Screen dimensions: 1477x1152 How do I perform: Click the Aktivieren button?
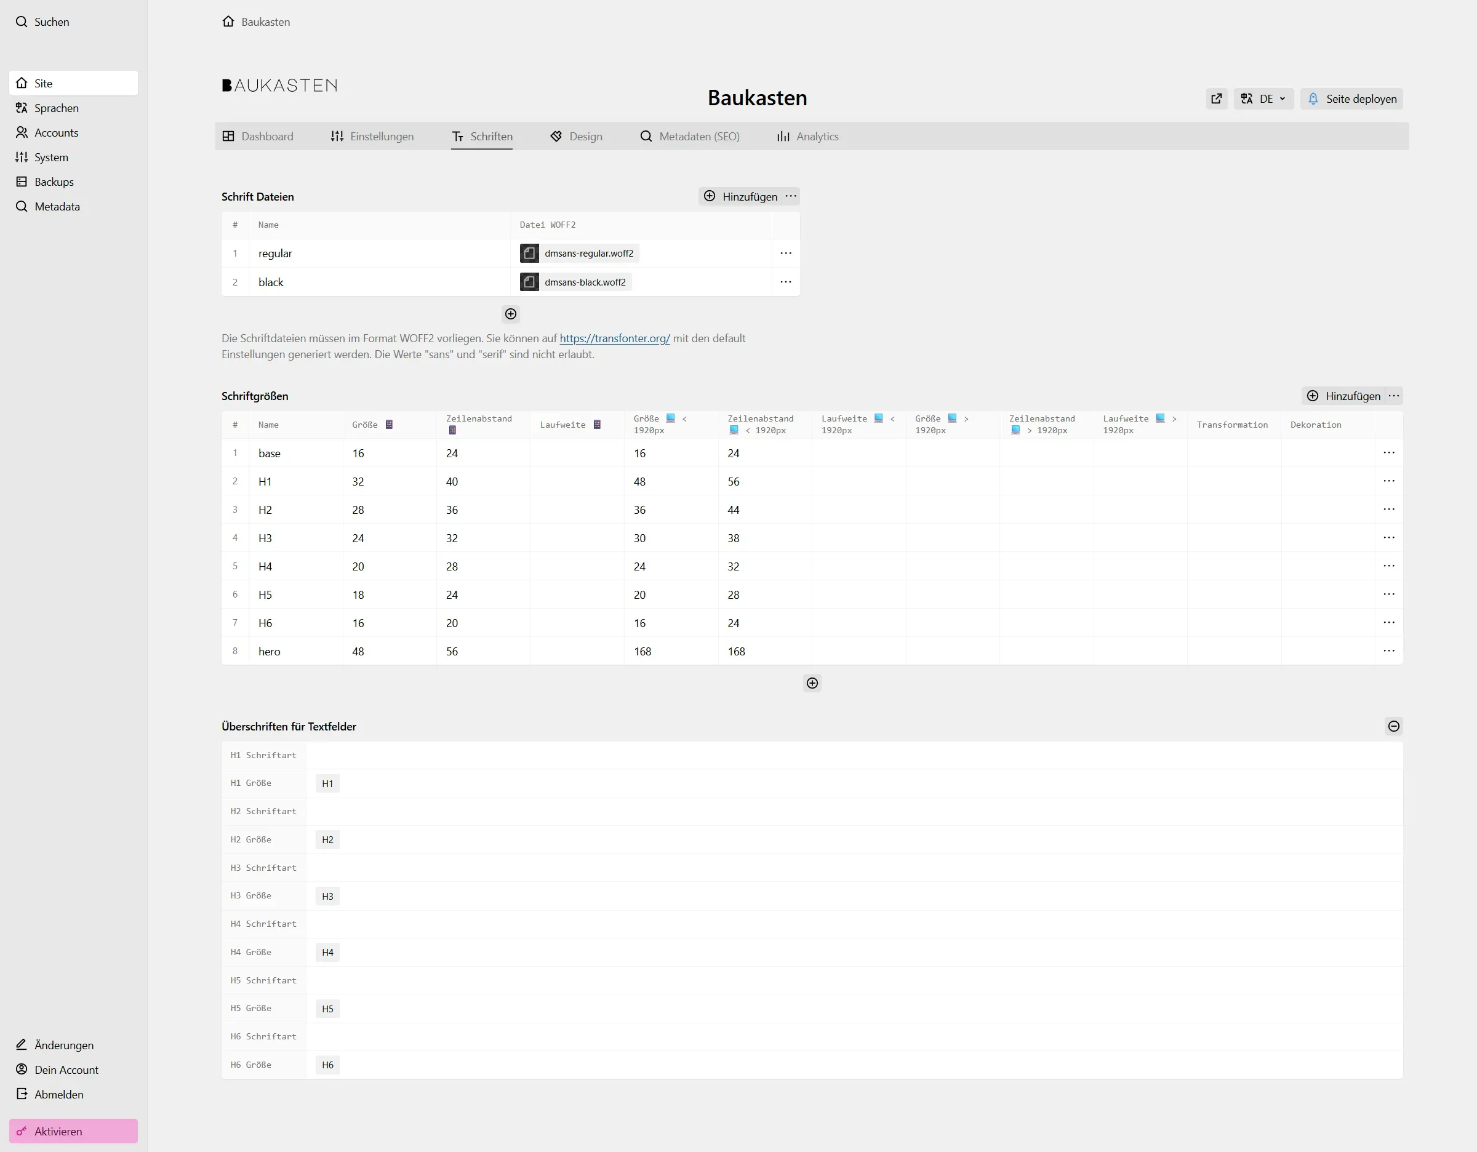coord(73,1131)
